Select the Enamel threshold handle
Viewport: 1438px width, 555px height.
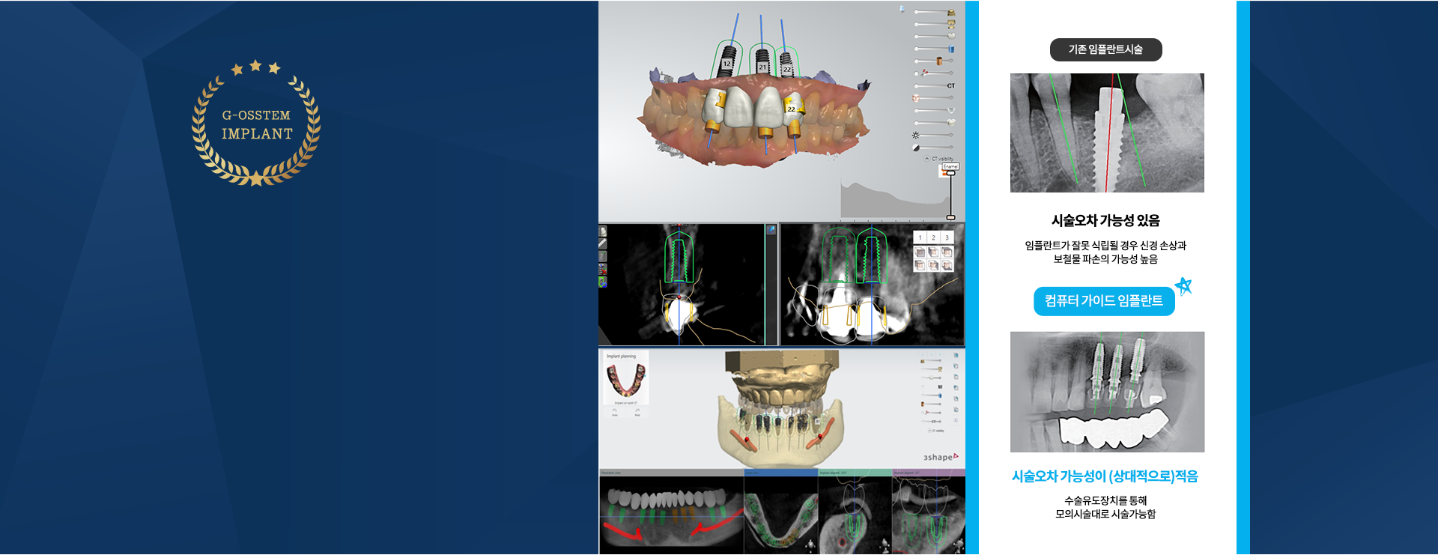(950, 173)
